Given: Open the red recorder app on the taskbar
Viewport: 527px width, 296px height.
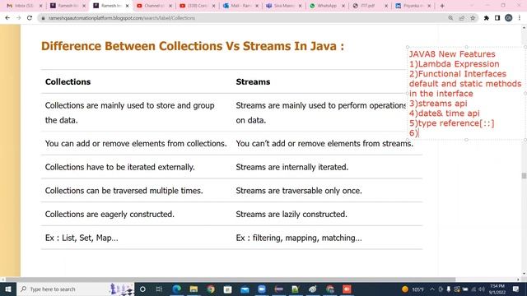Looking at the screenshot, I should 347,289.
